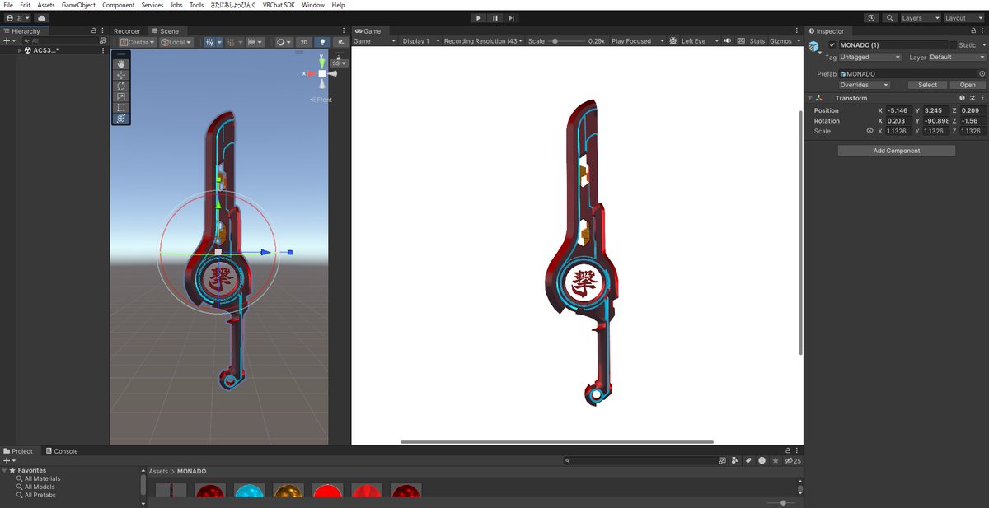Select the Move tool in Scene toolbar
989x508 pixels.
(x=121, y=74)
